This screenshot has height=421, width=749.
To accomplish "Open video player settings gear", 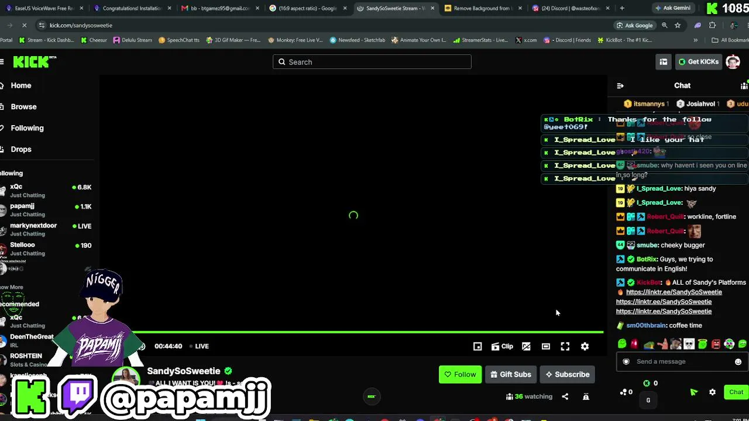I will (585, 346).
